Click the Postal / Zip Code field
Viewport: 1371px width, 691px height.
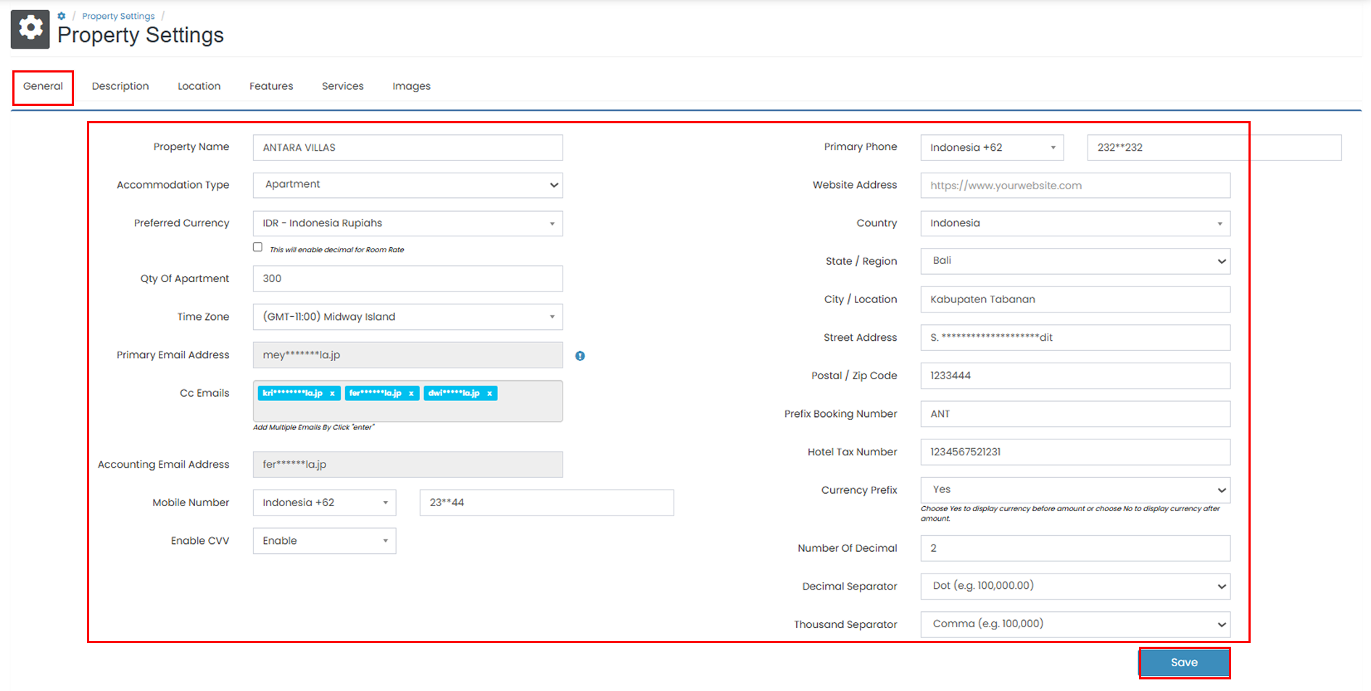[x=1075, y=376]
